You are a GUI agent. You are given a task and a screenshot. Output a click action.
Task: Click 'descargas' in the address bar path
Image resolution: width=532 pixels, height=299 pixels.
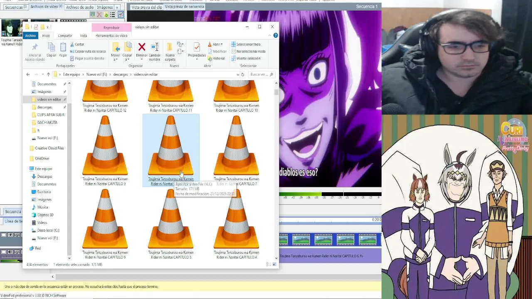(x=121, y=74)
